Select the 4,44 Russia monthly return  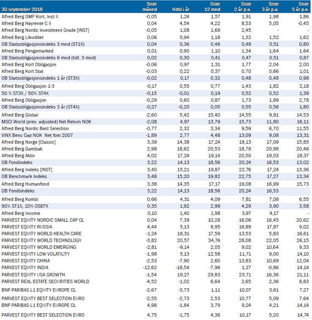152,227
